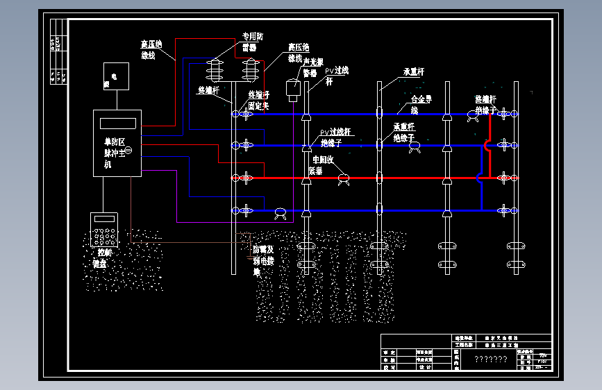
Task: Select the tensioner symbol on the red wire
Action: (x=344, y=180)
